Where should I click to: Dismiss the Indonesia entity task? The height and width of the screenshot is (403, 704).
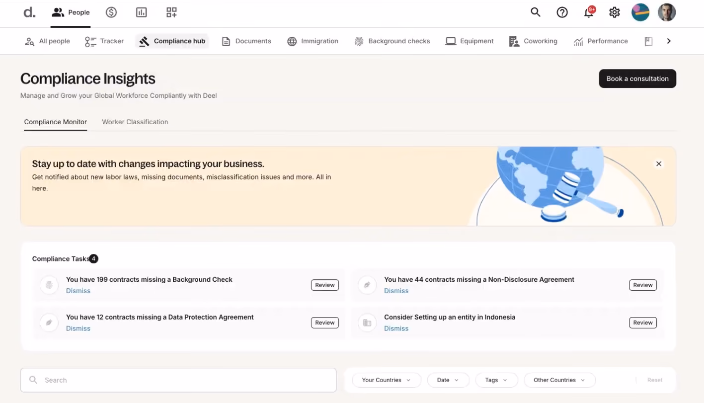(396, 328)
